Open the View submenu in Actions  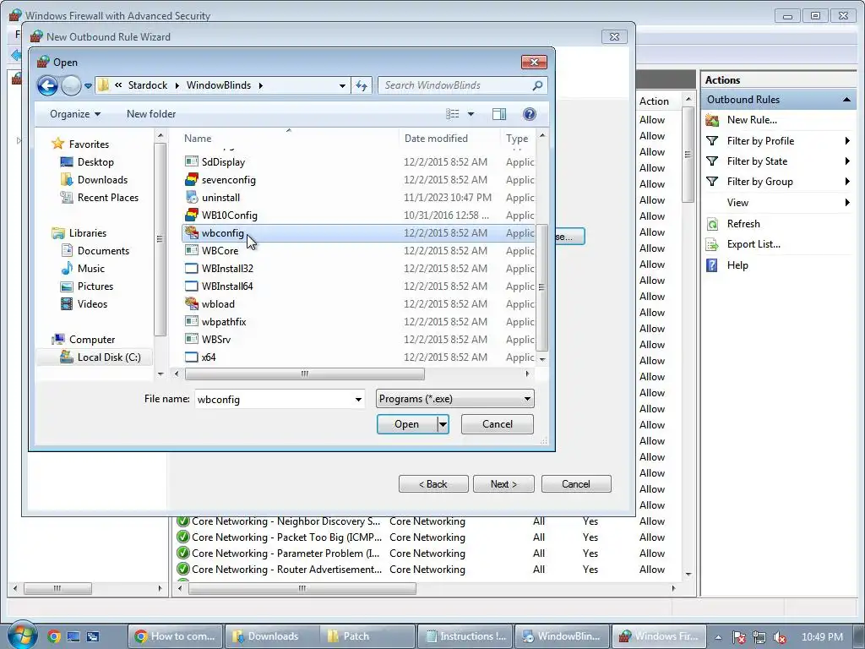[x=846, y=203]
